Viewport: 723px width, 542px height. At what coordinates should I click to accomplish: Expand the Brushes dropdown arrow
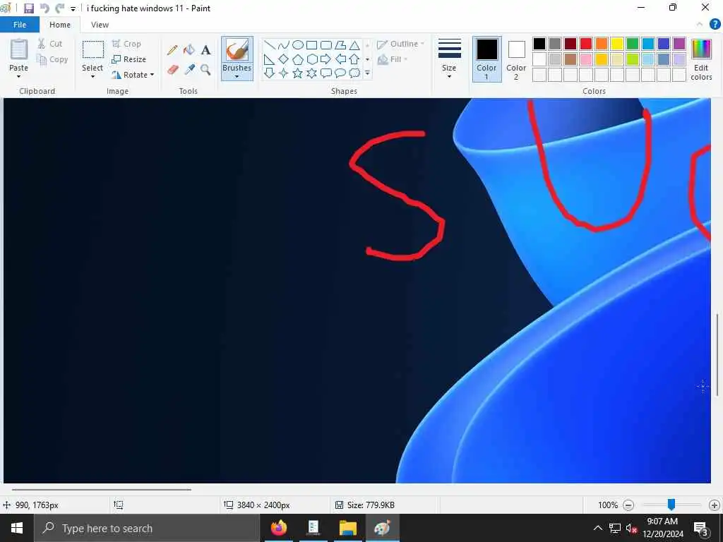[x=237, y=76]
